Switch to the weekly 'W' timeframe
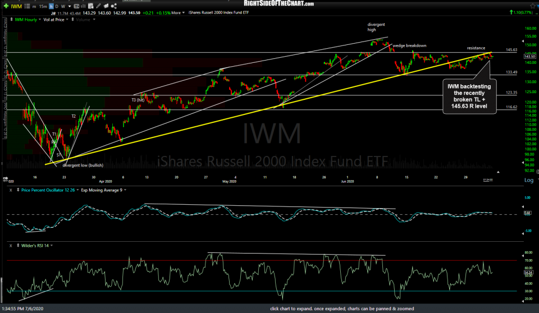This screenshot has width=539, height=313. pyautogui.click(x=63, y=7)
